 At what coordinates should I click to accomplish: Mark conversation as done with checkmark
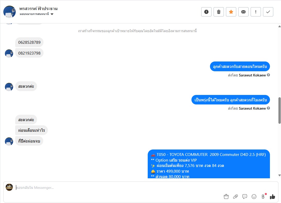(268, 12)
